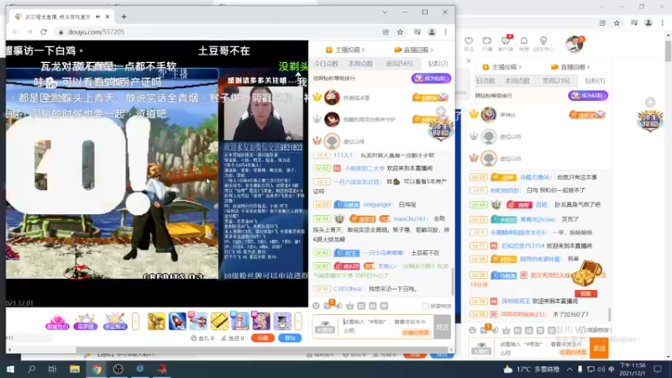Open 甜蜜告白 pink heart gift icon
Viewport: 672px width, 378px height.
pos(57,322)
